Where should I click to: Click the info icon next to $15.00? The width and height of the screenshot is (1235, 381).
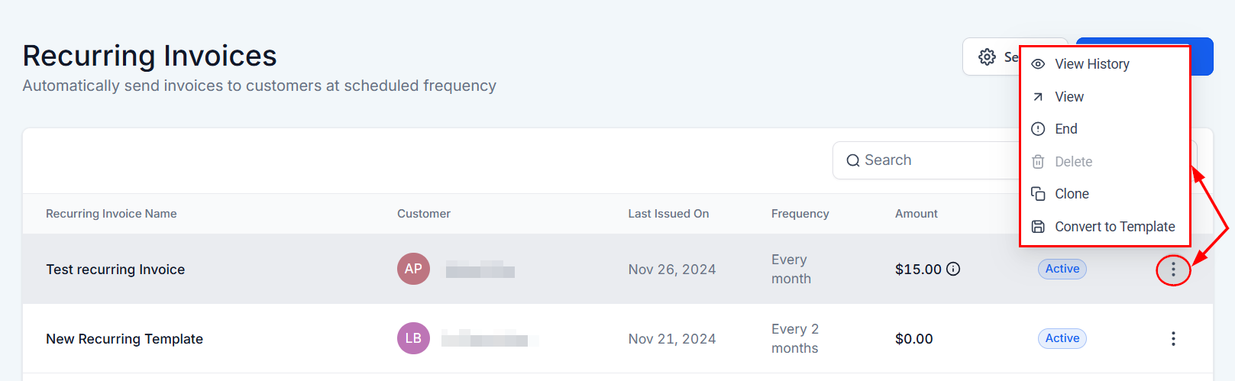coord(953,269)
